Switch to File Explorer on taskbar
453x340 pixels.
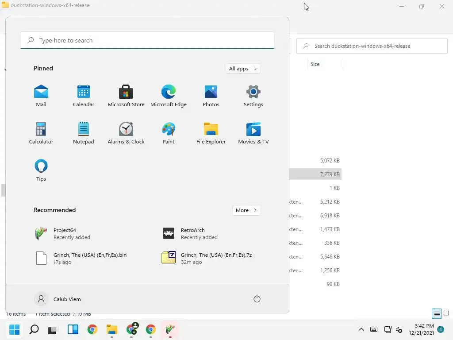coord(112,329)
